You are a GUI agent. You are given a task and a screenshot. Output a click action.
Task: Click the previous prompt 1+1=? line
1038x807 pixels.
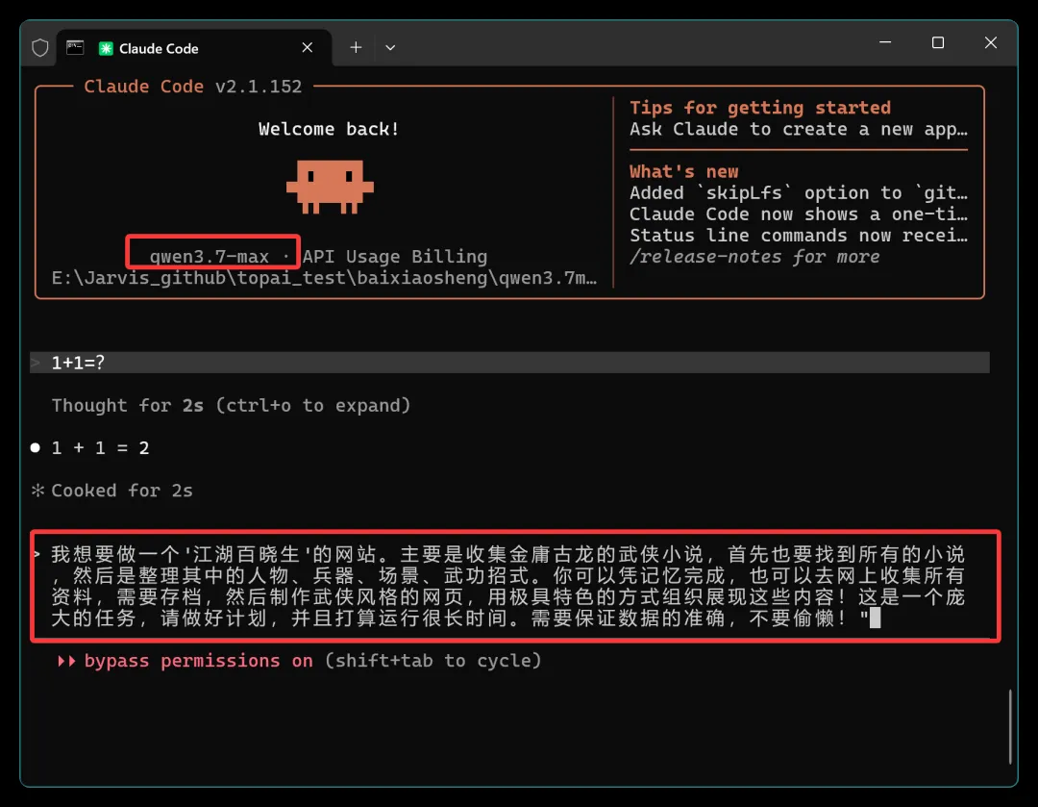tap(509, 363)
